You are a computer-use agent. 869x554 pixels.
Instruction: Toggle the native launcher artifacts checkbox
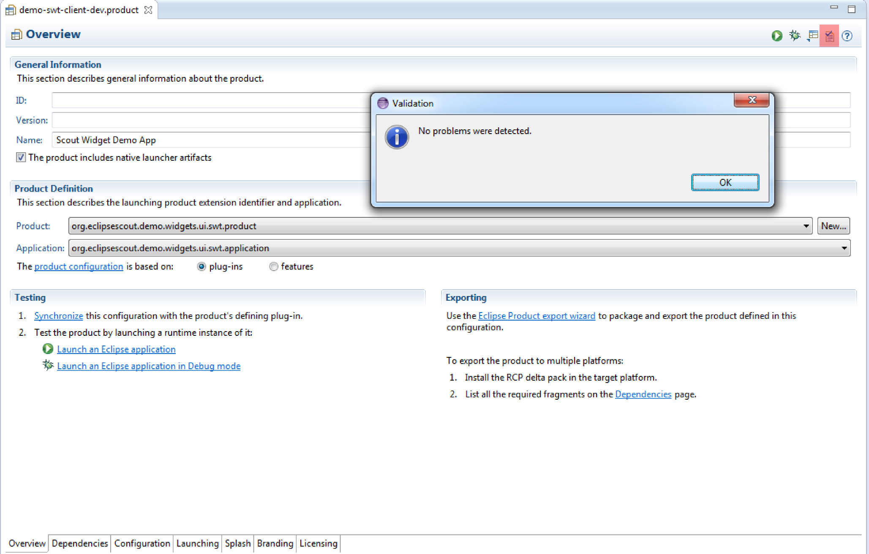pyautogui.click(x=21, y=157)
